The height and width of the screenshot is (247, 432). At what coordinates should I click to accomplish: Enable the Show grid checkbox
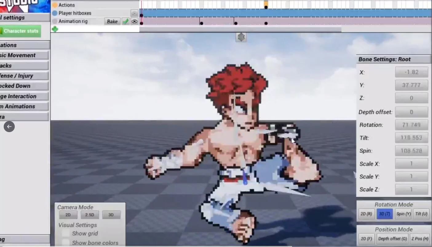click(66, 233)
